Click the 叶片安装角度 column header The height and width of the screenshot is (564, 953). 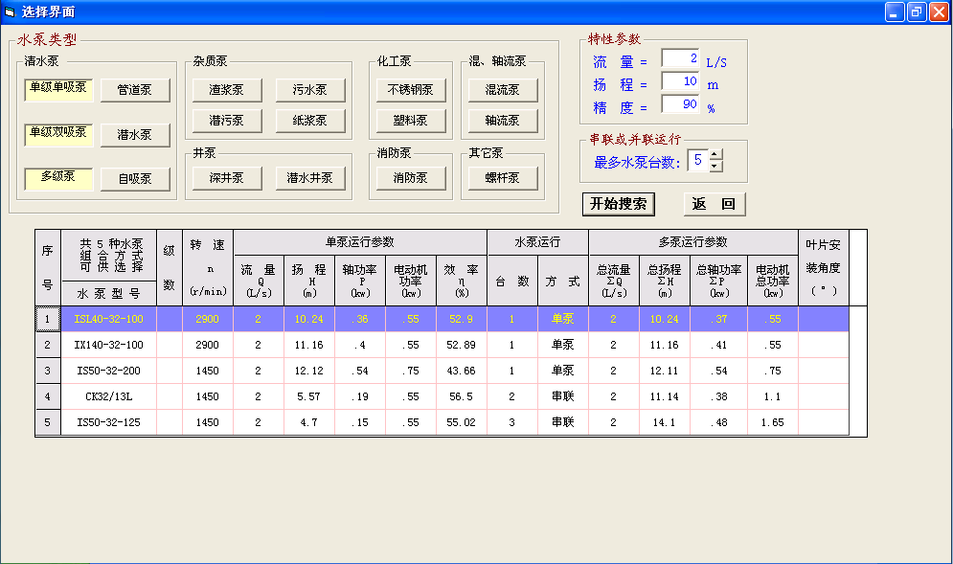pos(824,268)
